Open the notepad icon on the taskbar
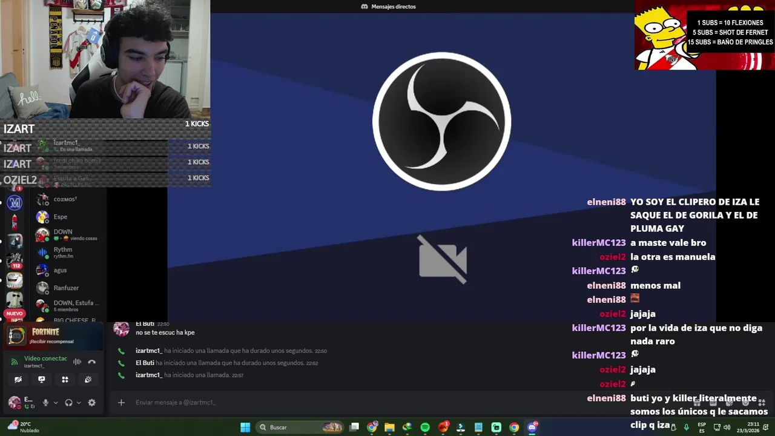This screenshot has width=775, height=436. [478, 428]
